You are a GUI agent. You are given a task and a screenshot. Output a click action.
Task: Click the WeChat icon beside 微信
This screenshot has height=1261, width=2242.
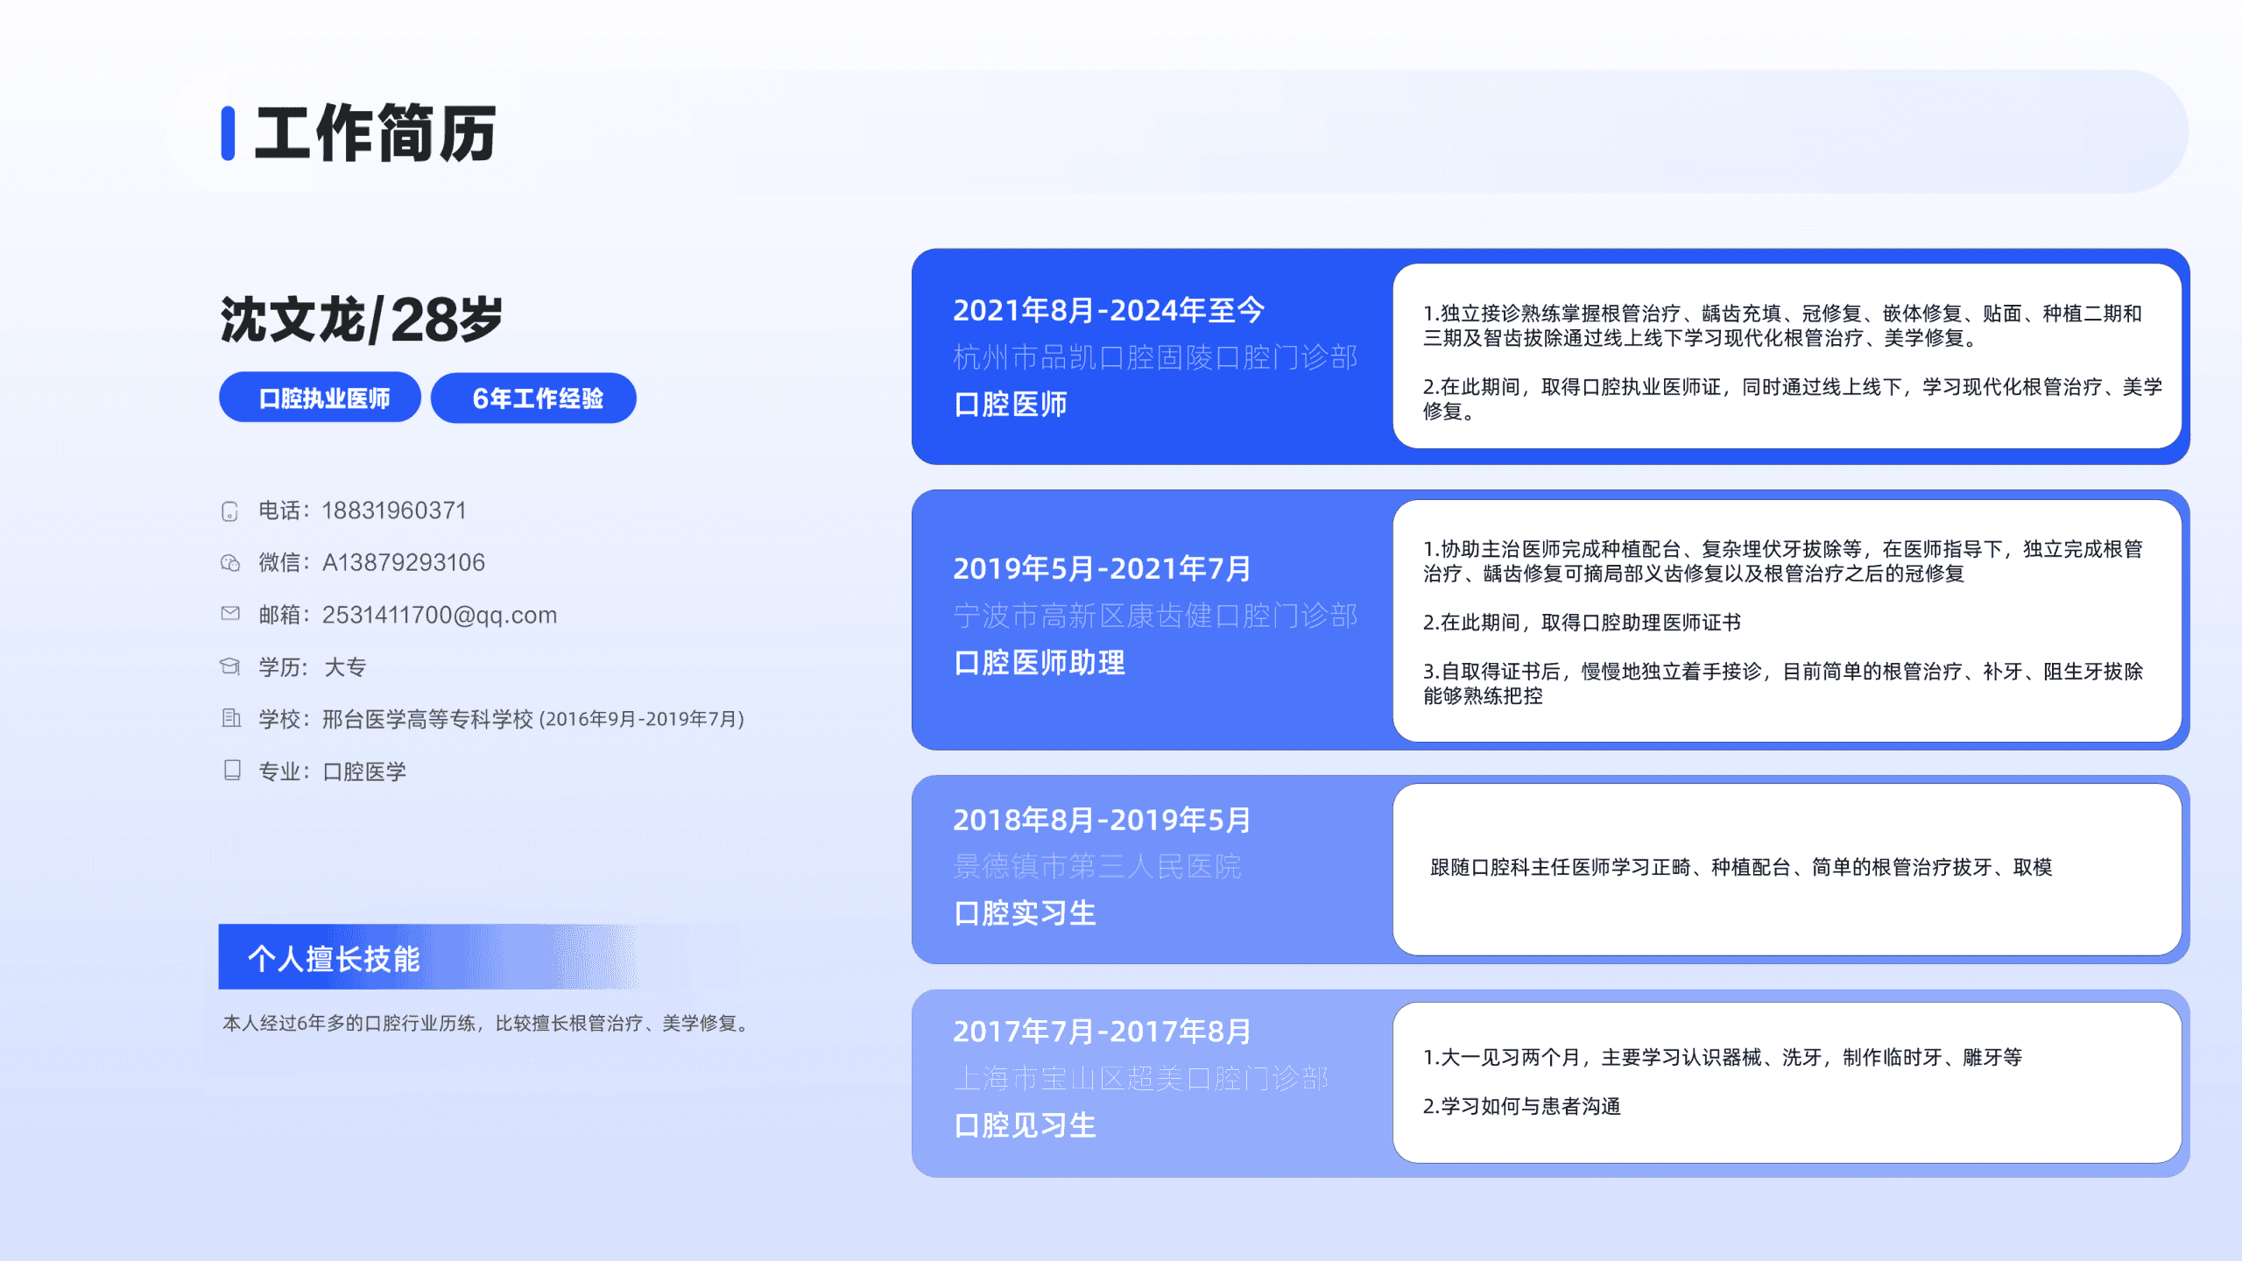[x=229, y=563]
